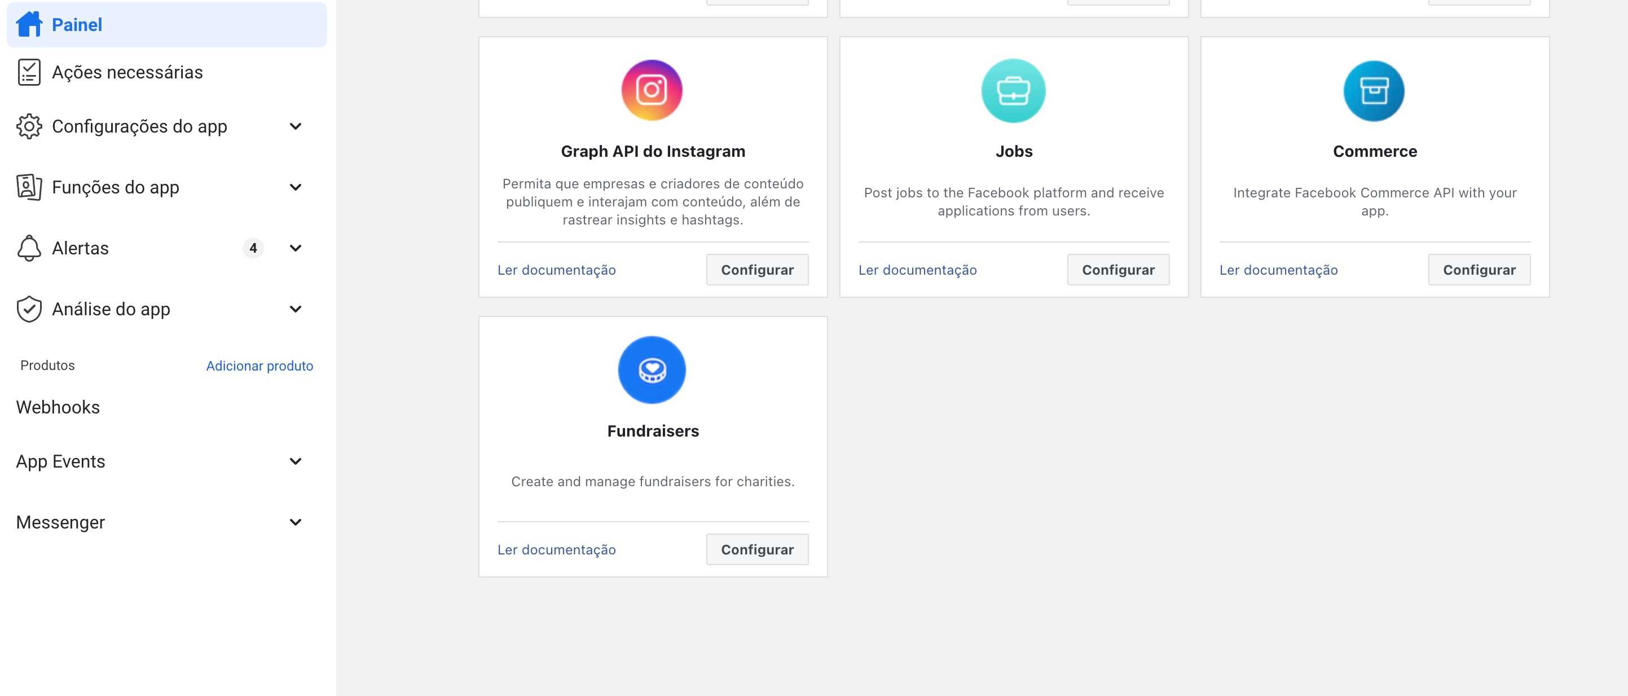Click the Painel home icon
1628x696 pixels.
[29, 25]
